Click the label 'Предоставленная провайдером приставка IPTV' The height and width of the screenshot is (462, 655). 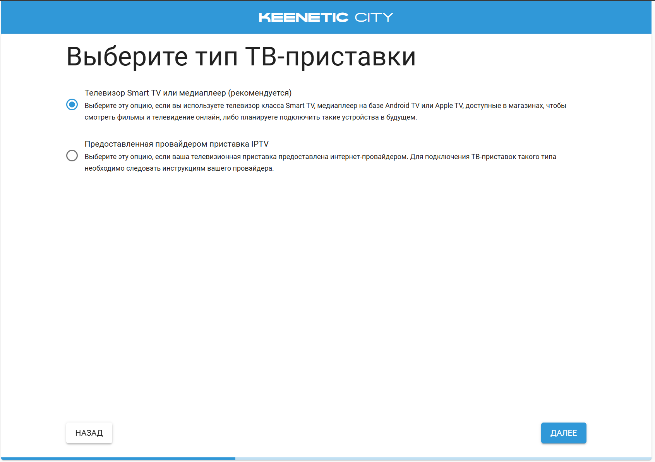click(177, 144)
